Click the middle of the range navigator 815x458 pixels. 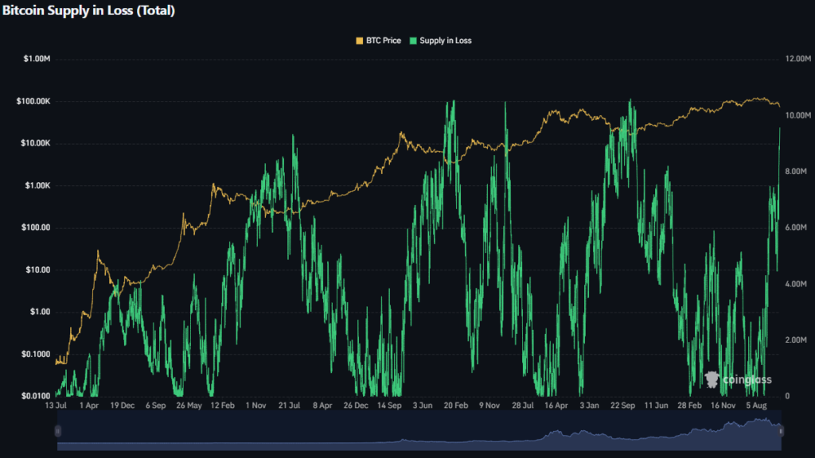click(419, 430)
